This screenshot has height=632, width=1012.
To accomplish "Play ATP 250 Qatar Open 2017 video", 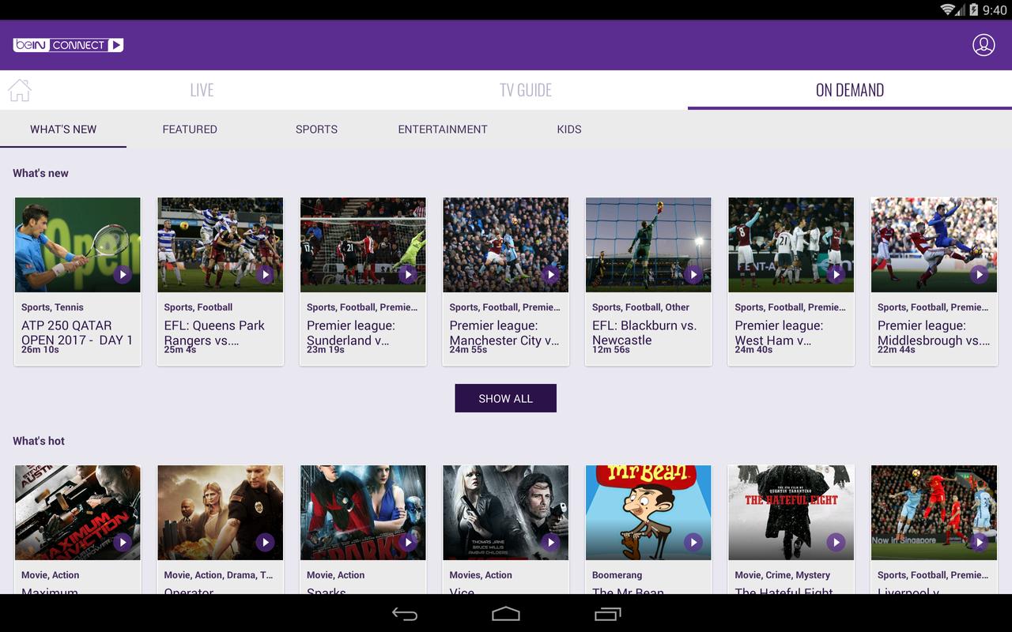I will point(122,274).
